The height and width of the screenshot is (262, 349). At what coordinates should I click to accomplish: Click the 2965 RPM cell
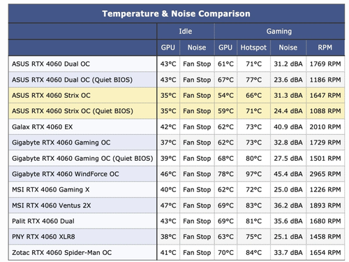[x=325, y=174]
